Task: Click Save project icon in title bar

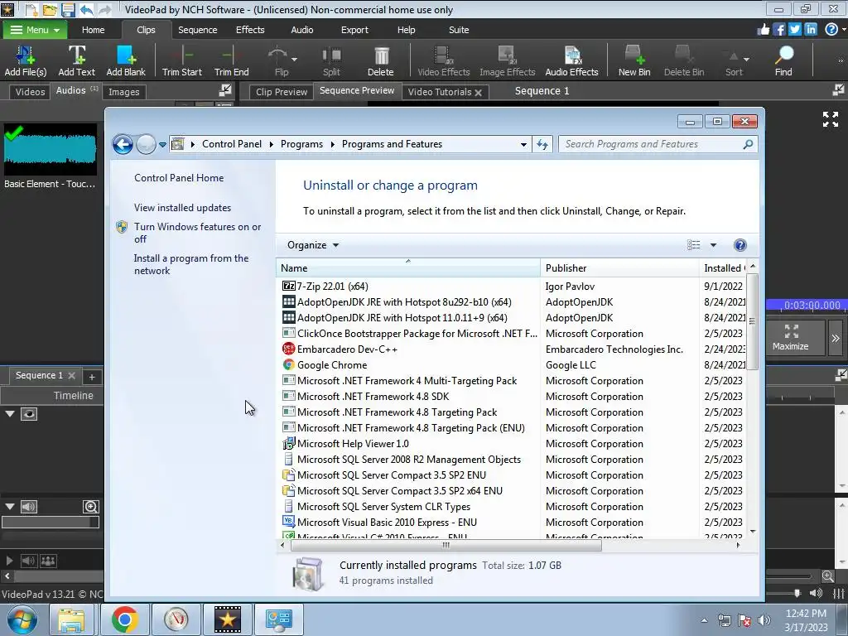Action: point(68,10)
